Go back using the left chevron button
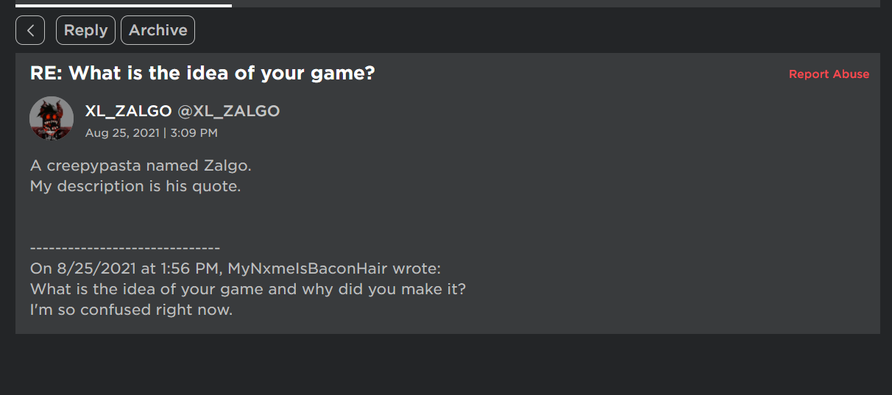The width and height of the screenshot is (892, 395). (x=30, y=30)
